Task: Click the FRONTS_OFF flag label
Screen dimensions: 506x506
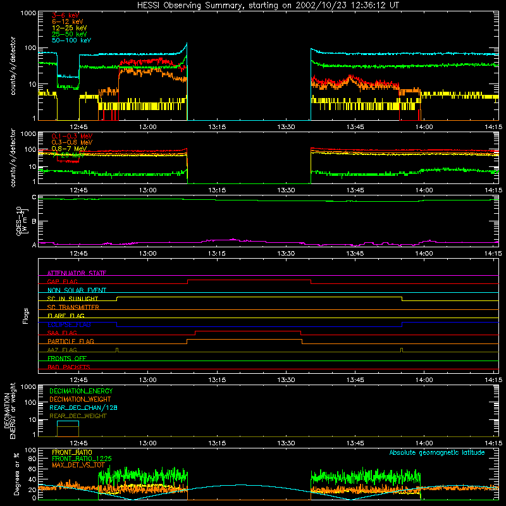Action: click(67, 359)
